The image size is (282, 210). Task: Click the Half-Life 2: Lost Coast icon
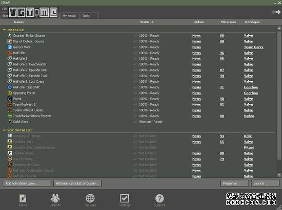(10, 81)
